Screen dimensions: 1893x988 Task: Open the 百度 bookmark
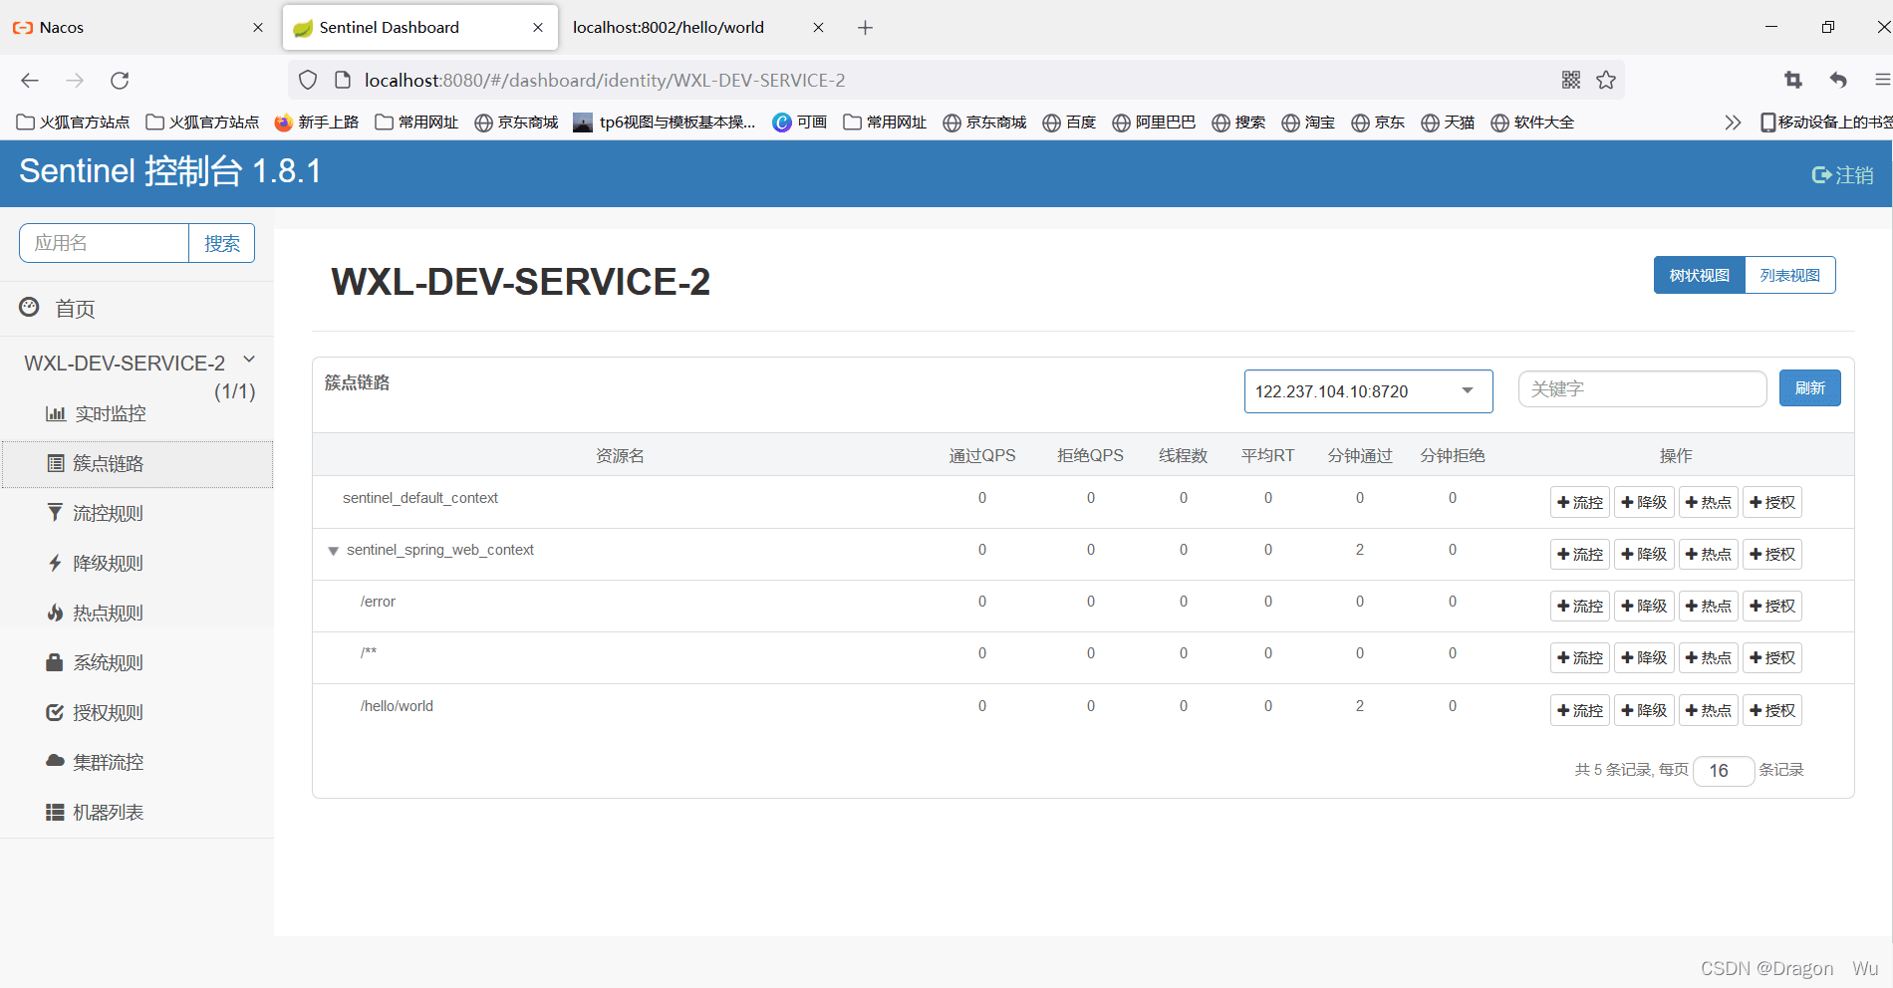pos(1069,123)
